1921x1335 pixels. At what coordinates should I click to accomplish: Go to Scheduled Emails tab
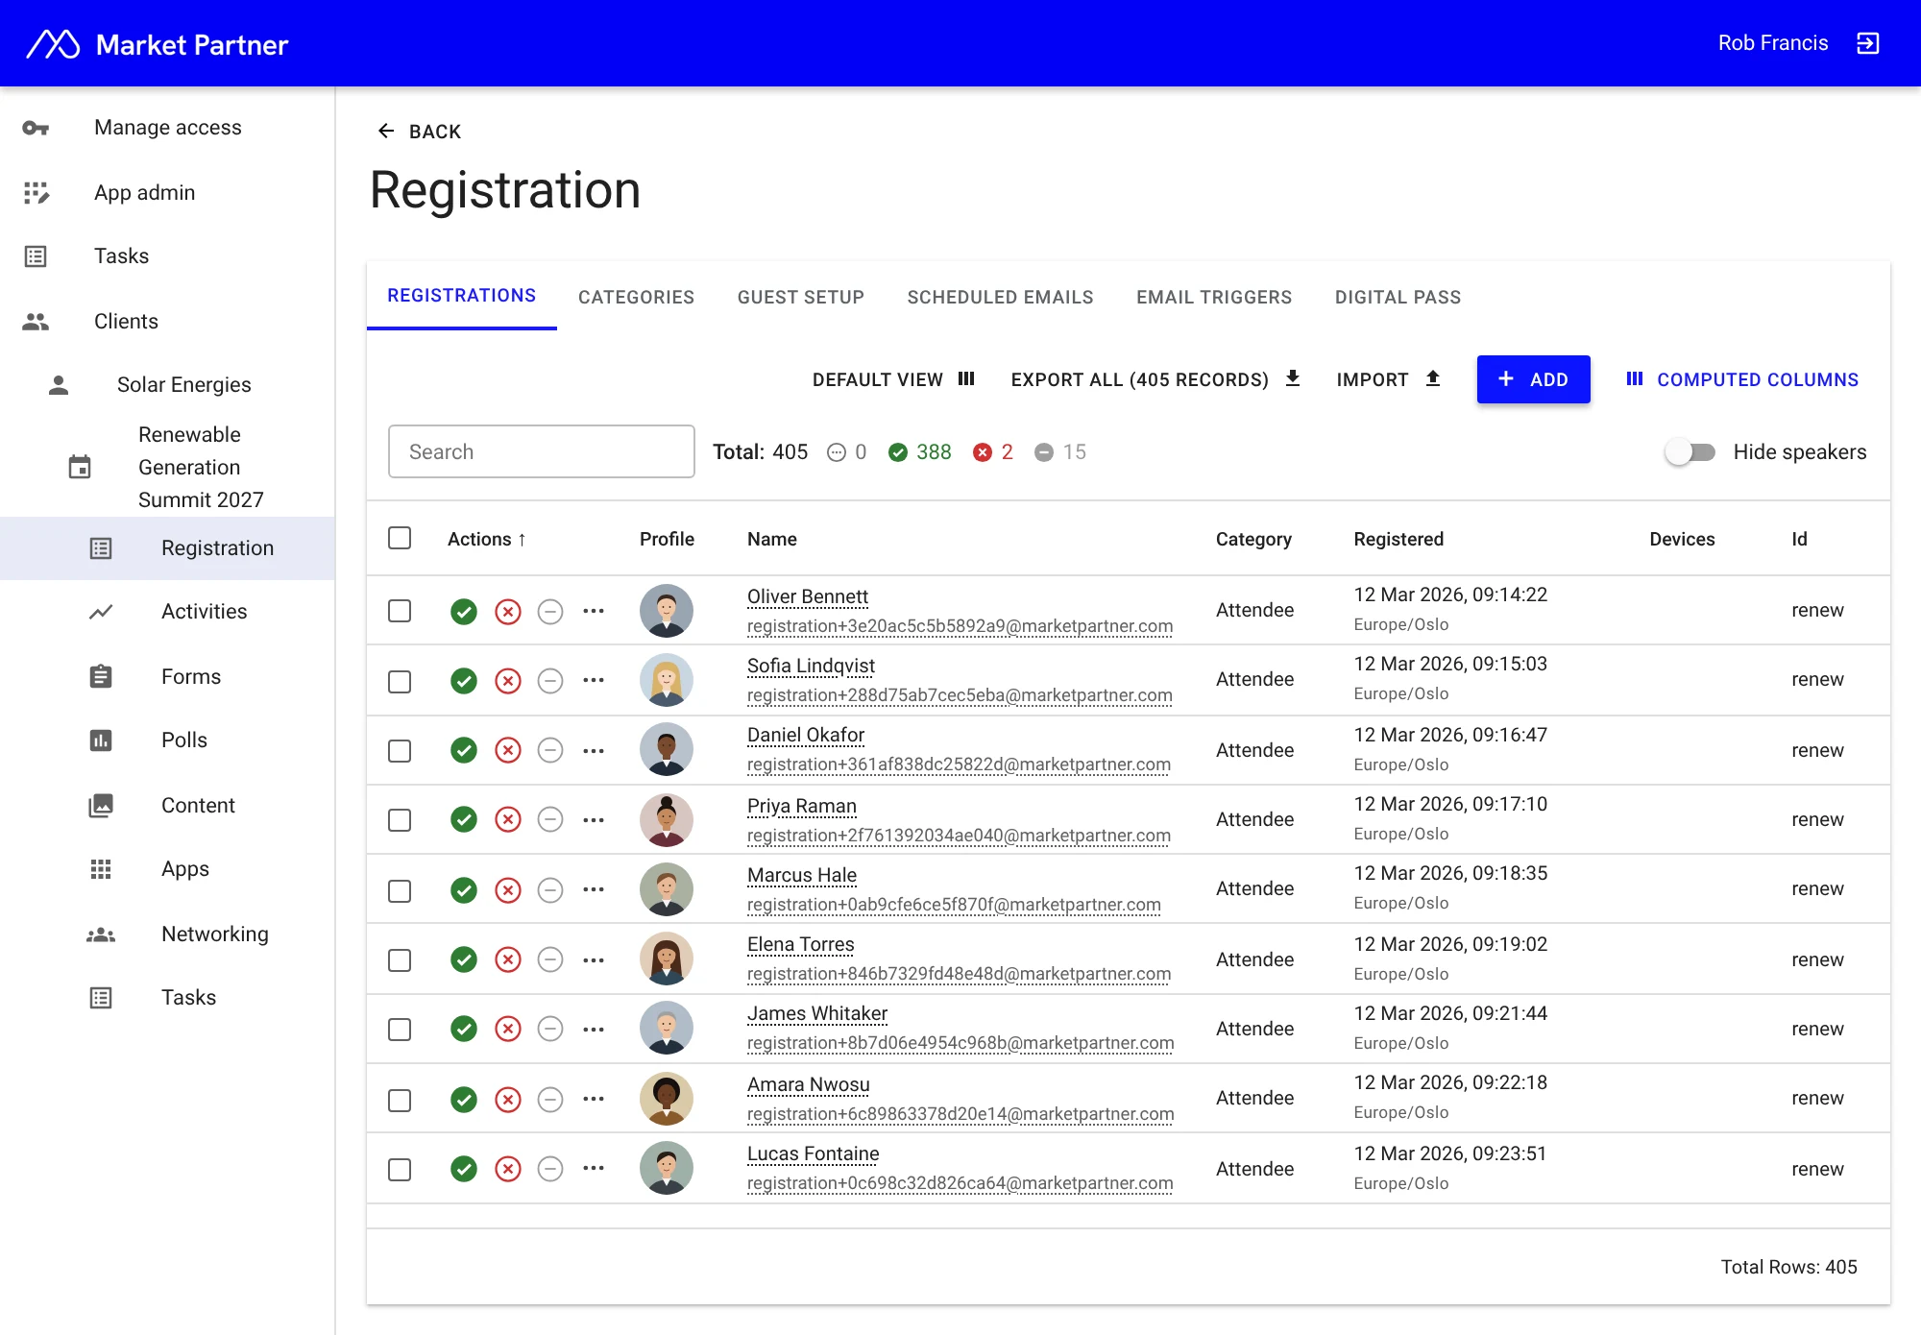tap(1000, 297)
